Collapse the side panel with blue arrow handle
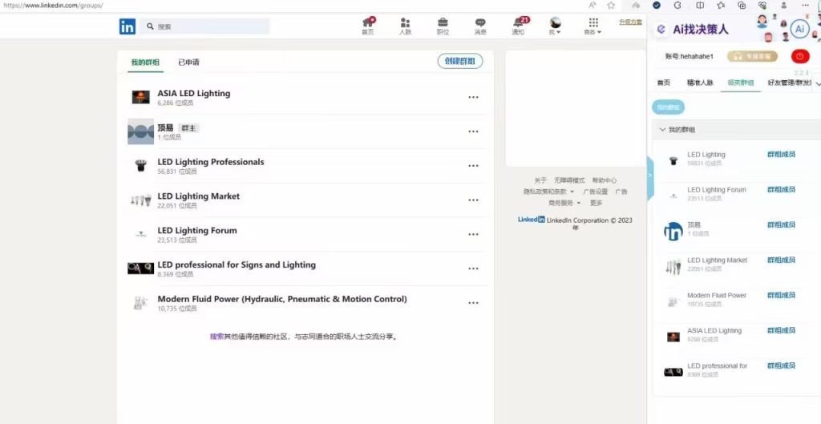Screen dimensions: 821x424 click(650, 174)
